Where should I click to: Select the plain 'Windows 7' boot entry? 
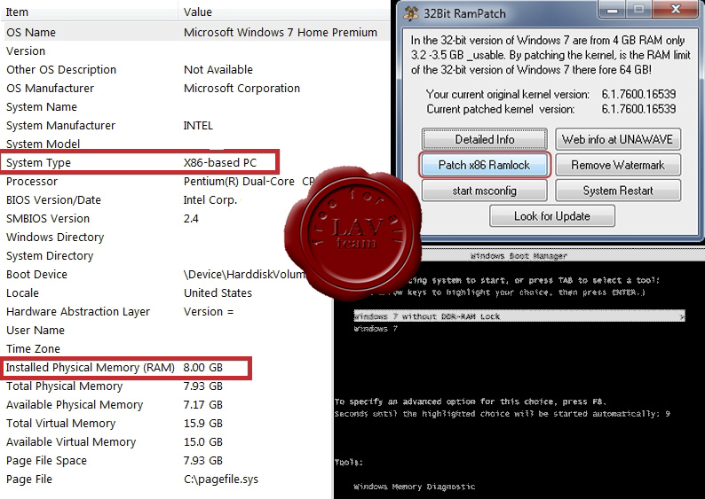(375, 329)
